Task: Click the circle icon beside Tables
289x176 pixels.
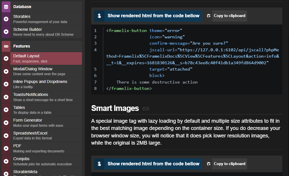Action: [6, 110]
